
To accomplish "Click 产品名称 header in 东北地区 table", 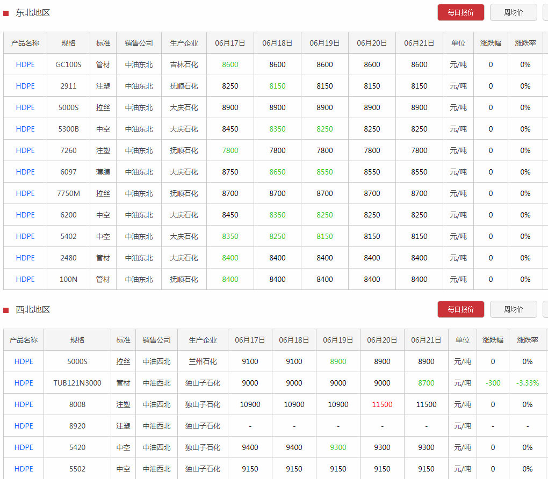I will click(x=25, y=43).
